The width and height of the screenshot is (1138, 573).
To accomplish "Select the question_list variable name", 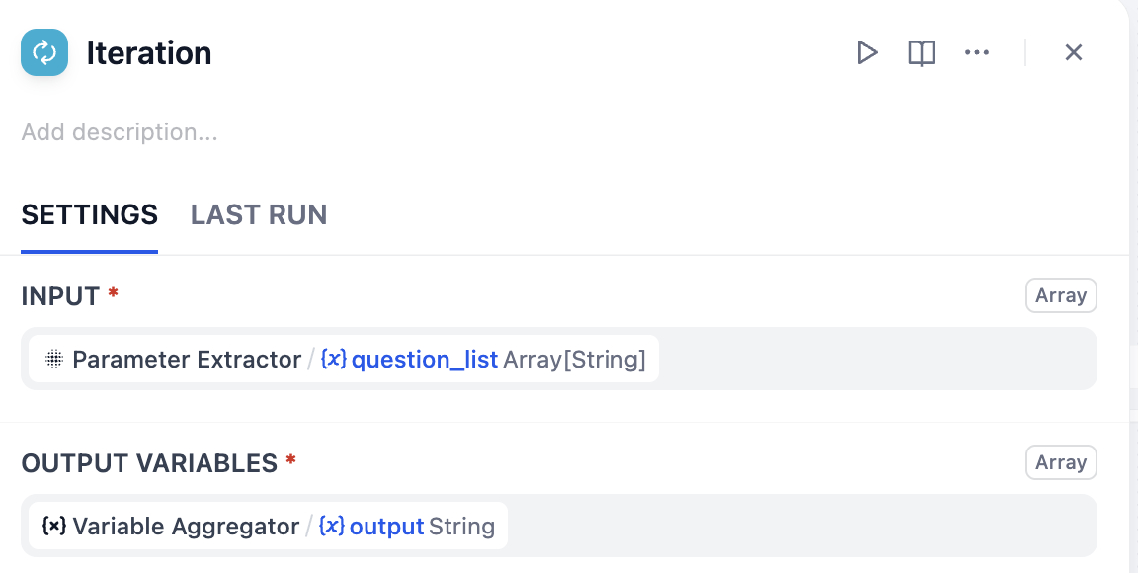I will (x=425, y=360).
